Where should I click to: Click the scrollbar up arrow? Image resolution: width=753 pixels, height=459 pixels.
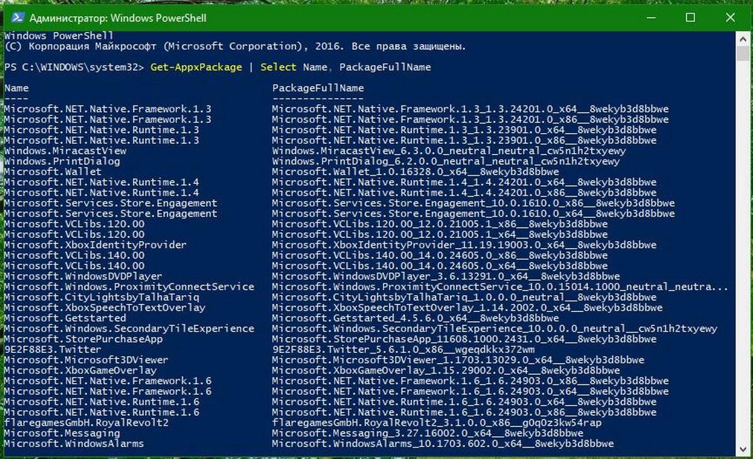742,38
